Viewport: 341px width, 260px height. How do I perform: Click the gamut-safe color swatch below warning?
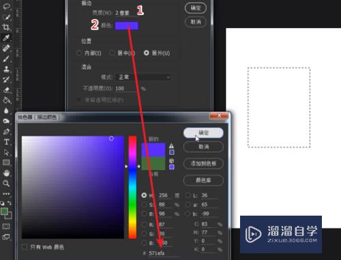[172, 152]
